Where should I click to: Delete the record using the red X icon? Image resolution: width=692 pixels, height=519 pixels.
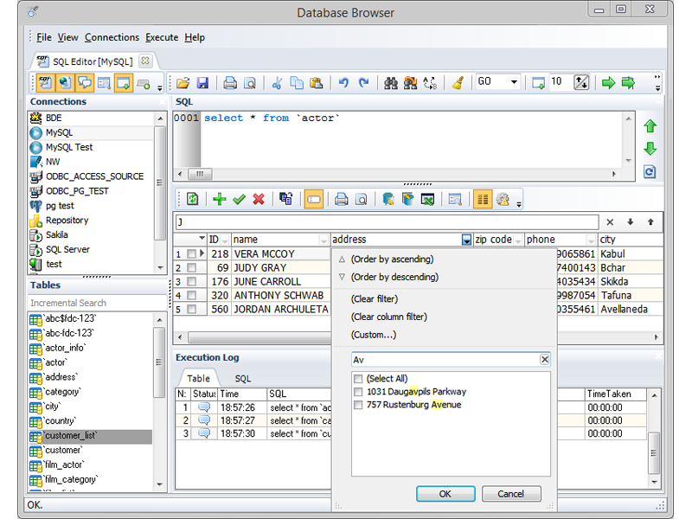tap(258, 200)
